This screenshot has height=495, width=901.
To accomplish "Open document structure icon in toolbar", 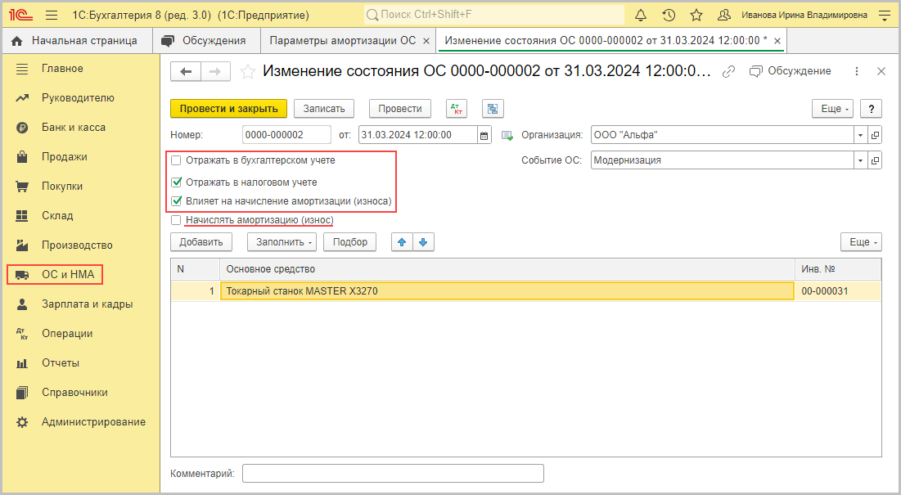I will (x=493, y=109).
